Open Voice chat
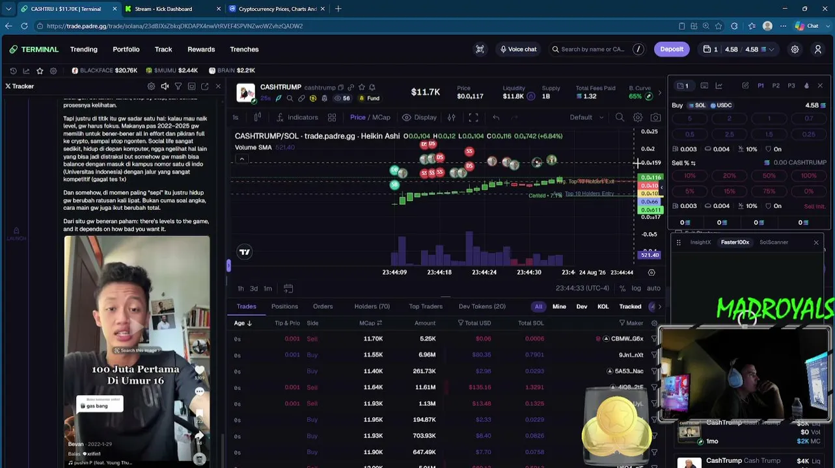This screenshot has width=835, height=468. (x=518, y=49)
